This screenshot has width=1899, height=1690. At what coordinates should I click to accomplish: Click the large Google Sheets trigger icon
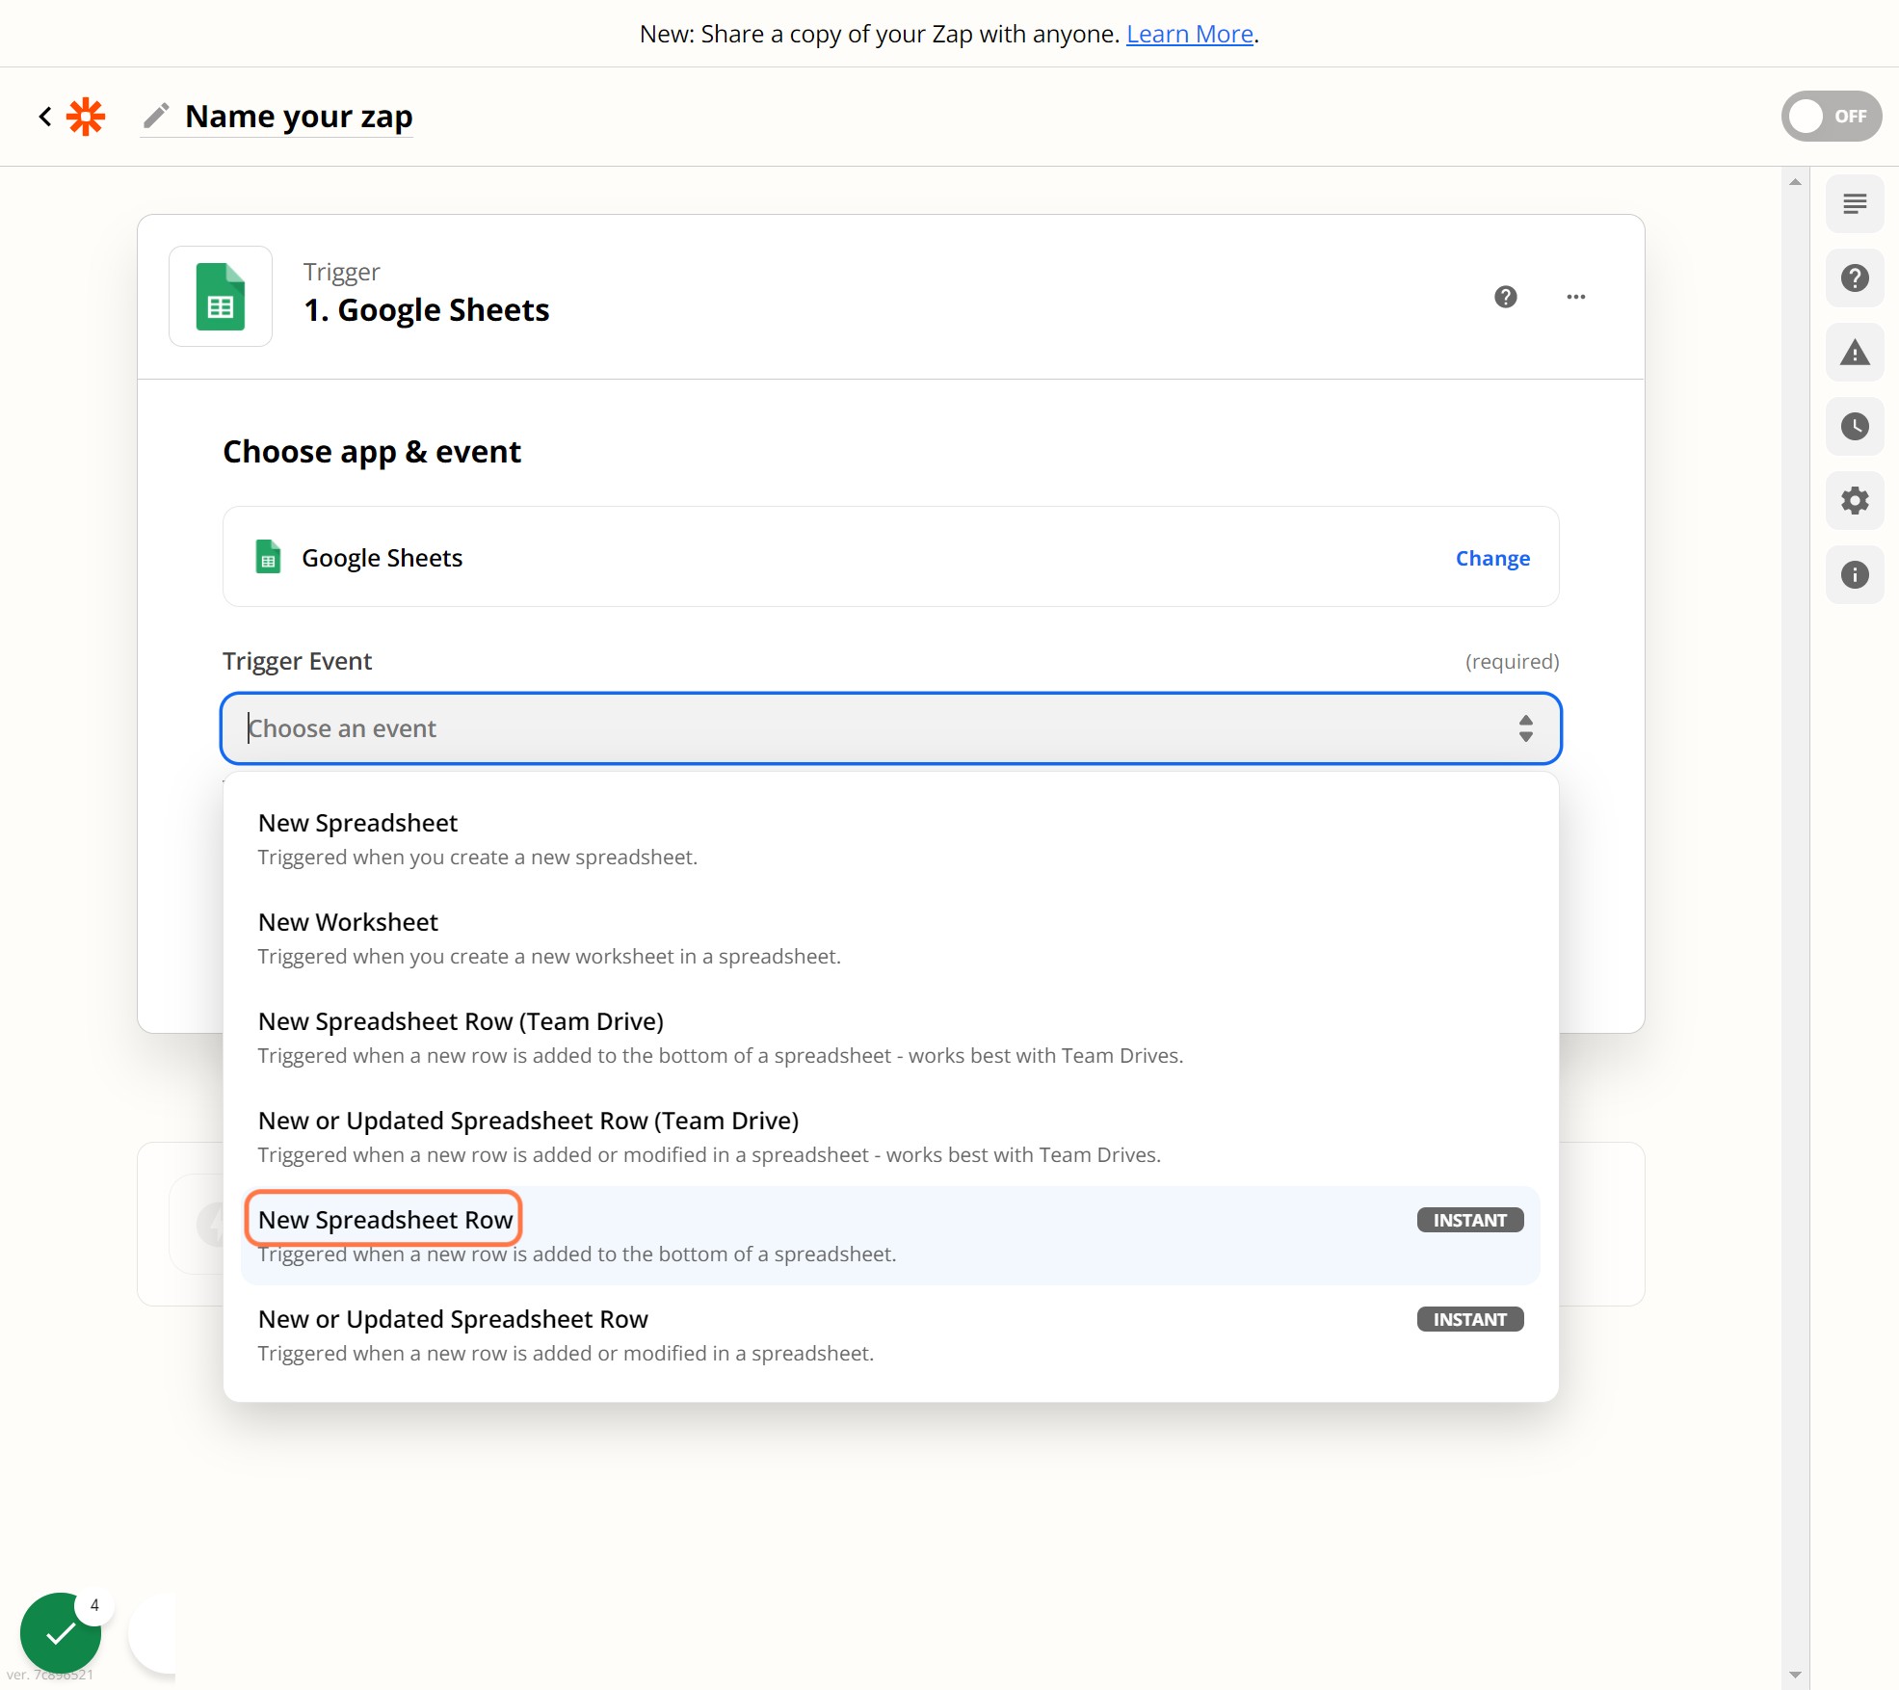221,296
